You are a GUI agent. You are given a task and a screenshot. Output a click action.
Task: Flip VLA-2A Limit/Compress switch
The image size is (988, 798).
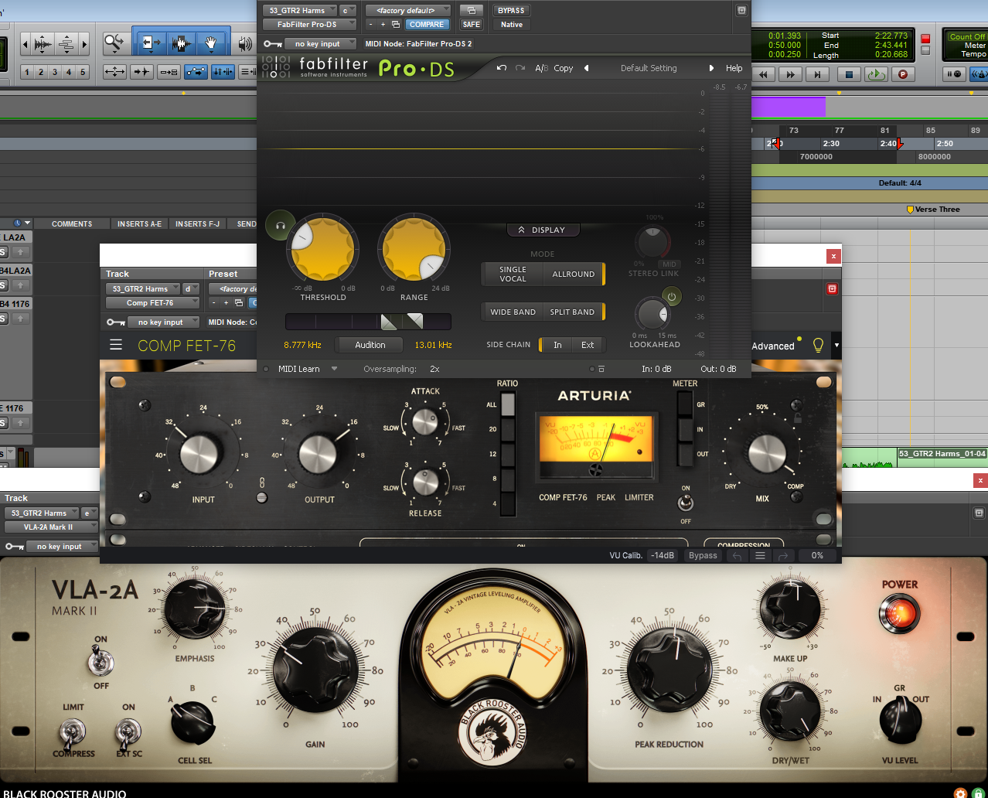[x=73, y=730]
